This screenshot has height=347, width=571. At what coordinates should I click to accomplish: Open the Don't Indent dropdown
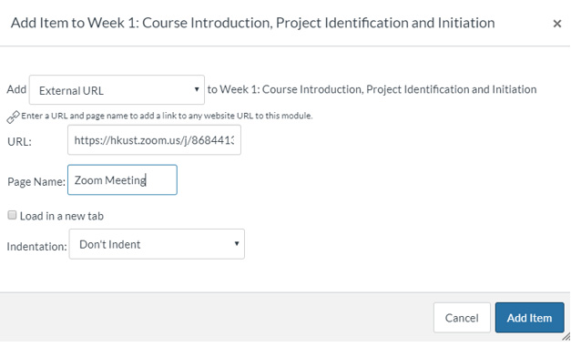tap(157, 244)
